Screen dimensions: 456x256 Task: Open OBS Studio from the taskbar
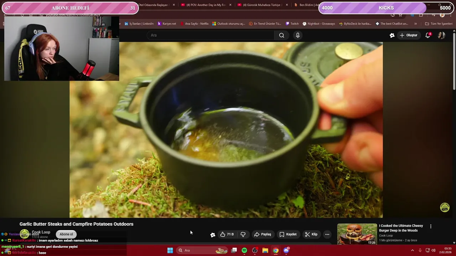(255, 250)
